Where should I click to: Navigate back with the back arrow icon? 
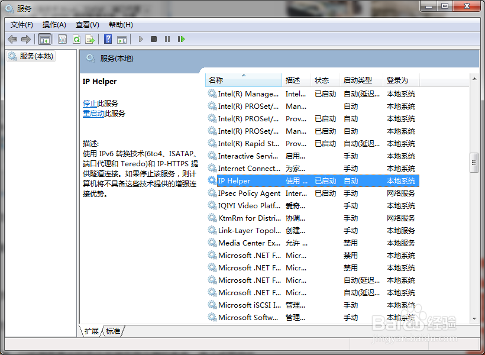point(12,39)
